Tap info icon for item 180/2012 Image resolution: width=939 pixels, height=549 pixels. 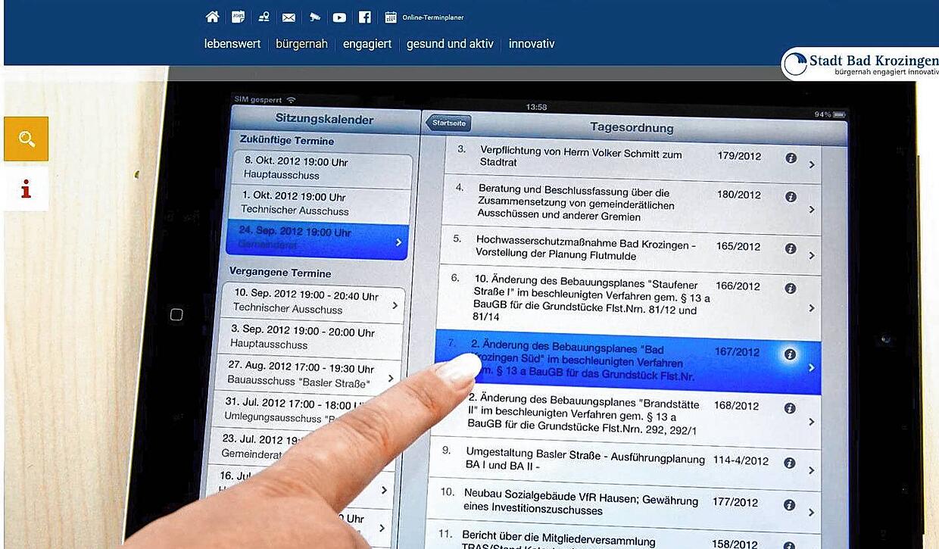(x=791, y=196)
